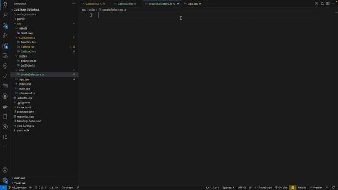Click Go Live in status bar
338x190 pixels.
coord(281,188)
